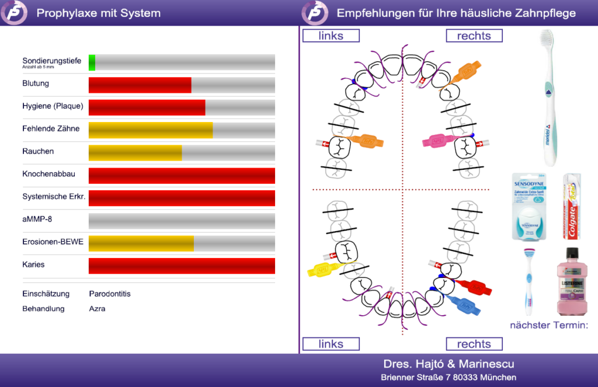
Task: Click the Knochenabbau red bar
Action: point(182,176)
